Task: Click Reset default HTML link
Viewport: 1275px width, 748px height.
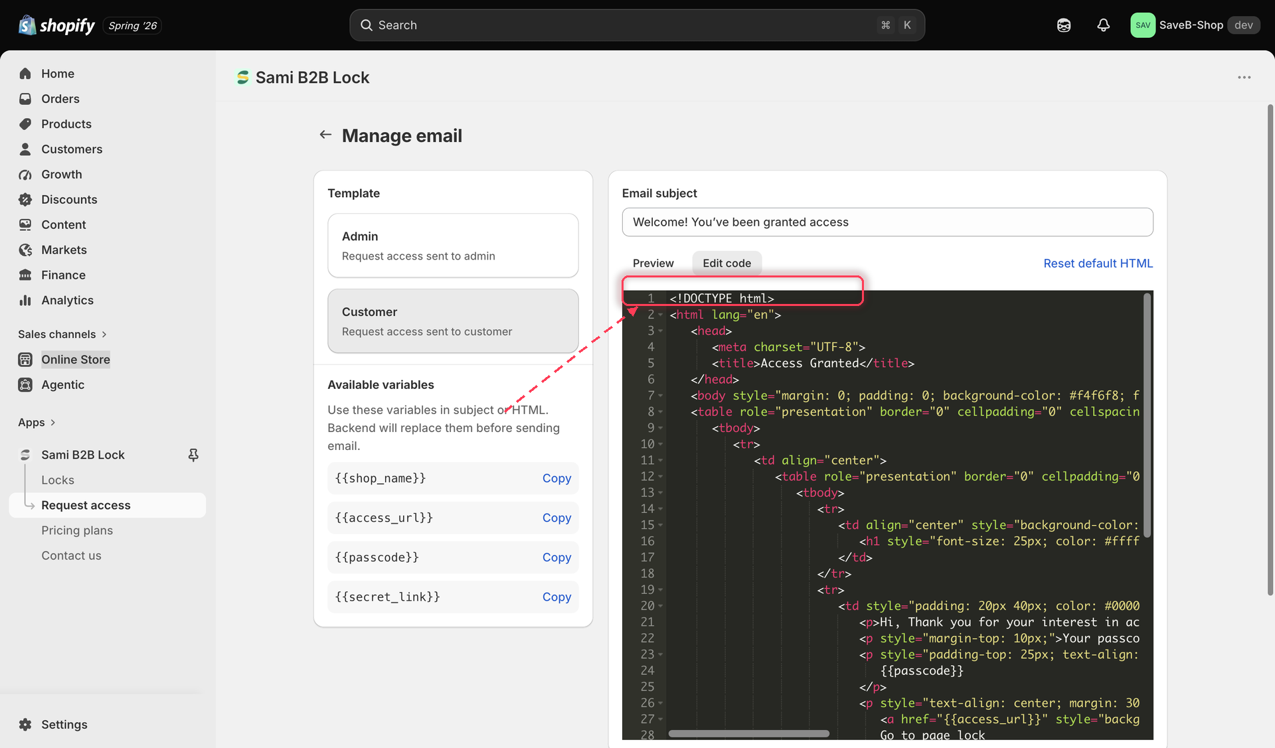Action: coord(1098,263)
